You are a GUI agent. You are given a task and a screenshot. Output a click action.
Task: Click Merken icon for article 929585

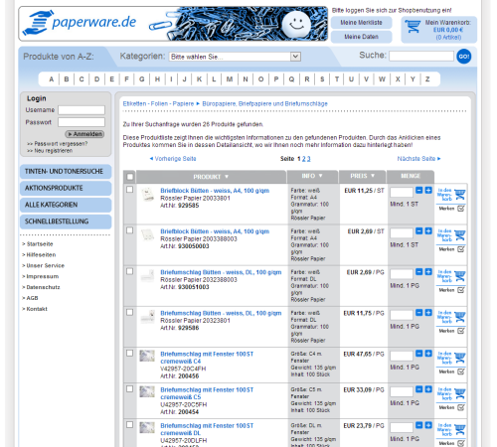(461, 209)
